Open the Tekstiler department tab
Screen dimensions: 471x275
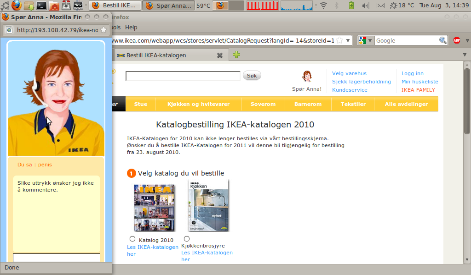coord(353,104)
